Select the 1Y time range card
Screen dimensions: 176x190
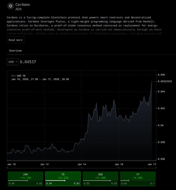(138, 179)
